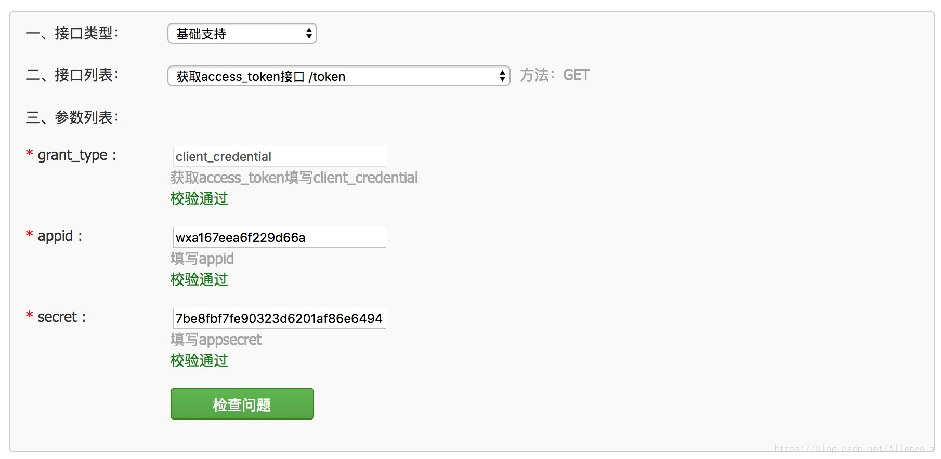Screen dimensions: 941x459
Task: Click the 校验通过 status under secret
Action: (199, 360)
